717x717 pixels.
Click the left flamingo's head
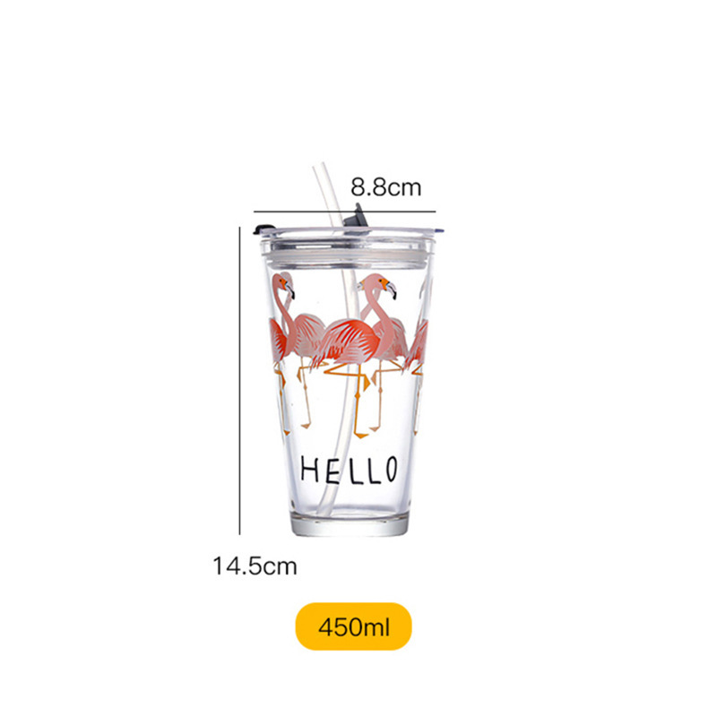[x=284, y=284]
